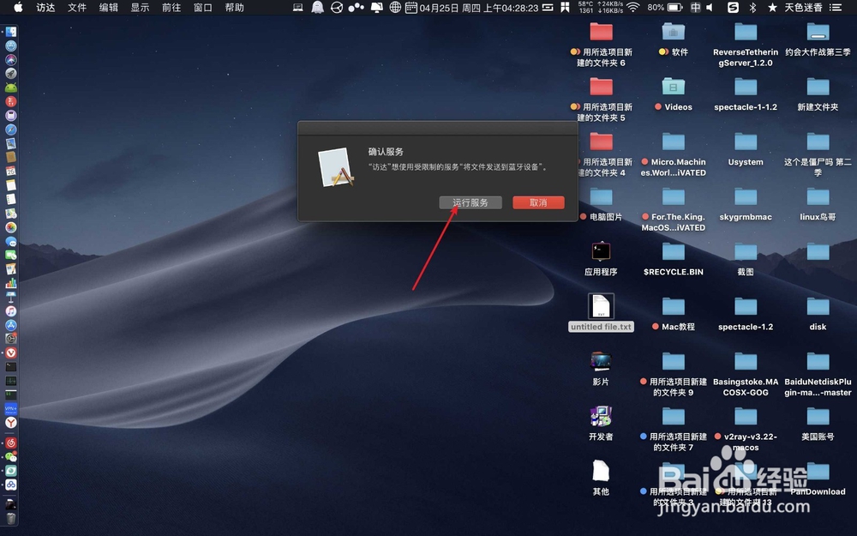Image resolution: width=857 pixels, height=536 pixels.
Task: Launch Siri from the dock
Action: tap(11, 60)
